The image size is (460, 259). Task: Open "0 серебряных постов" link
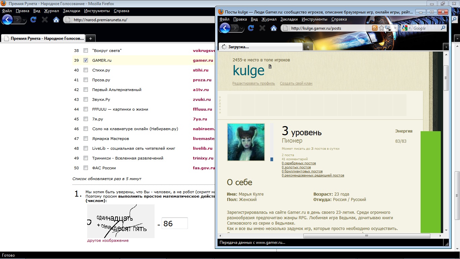coord(299,163)
